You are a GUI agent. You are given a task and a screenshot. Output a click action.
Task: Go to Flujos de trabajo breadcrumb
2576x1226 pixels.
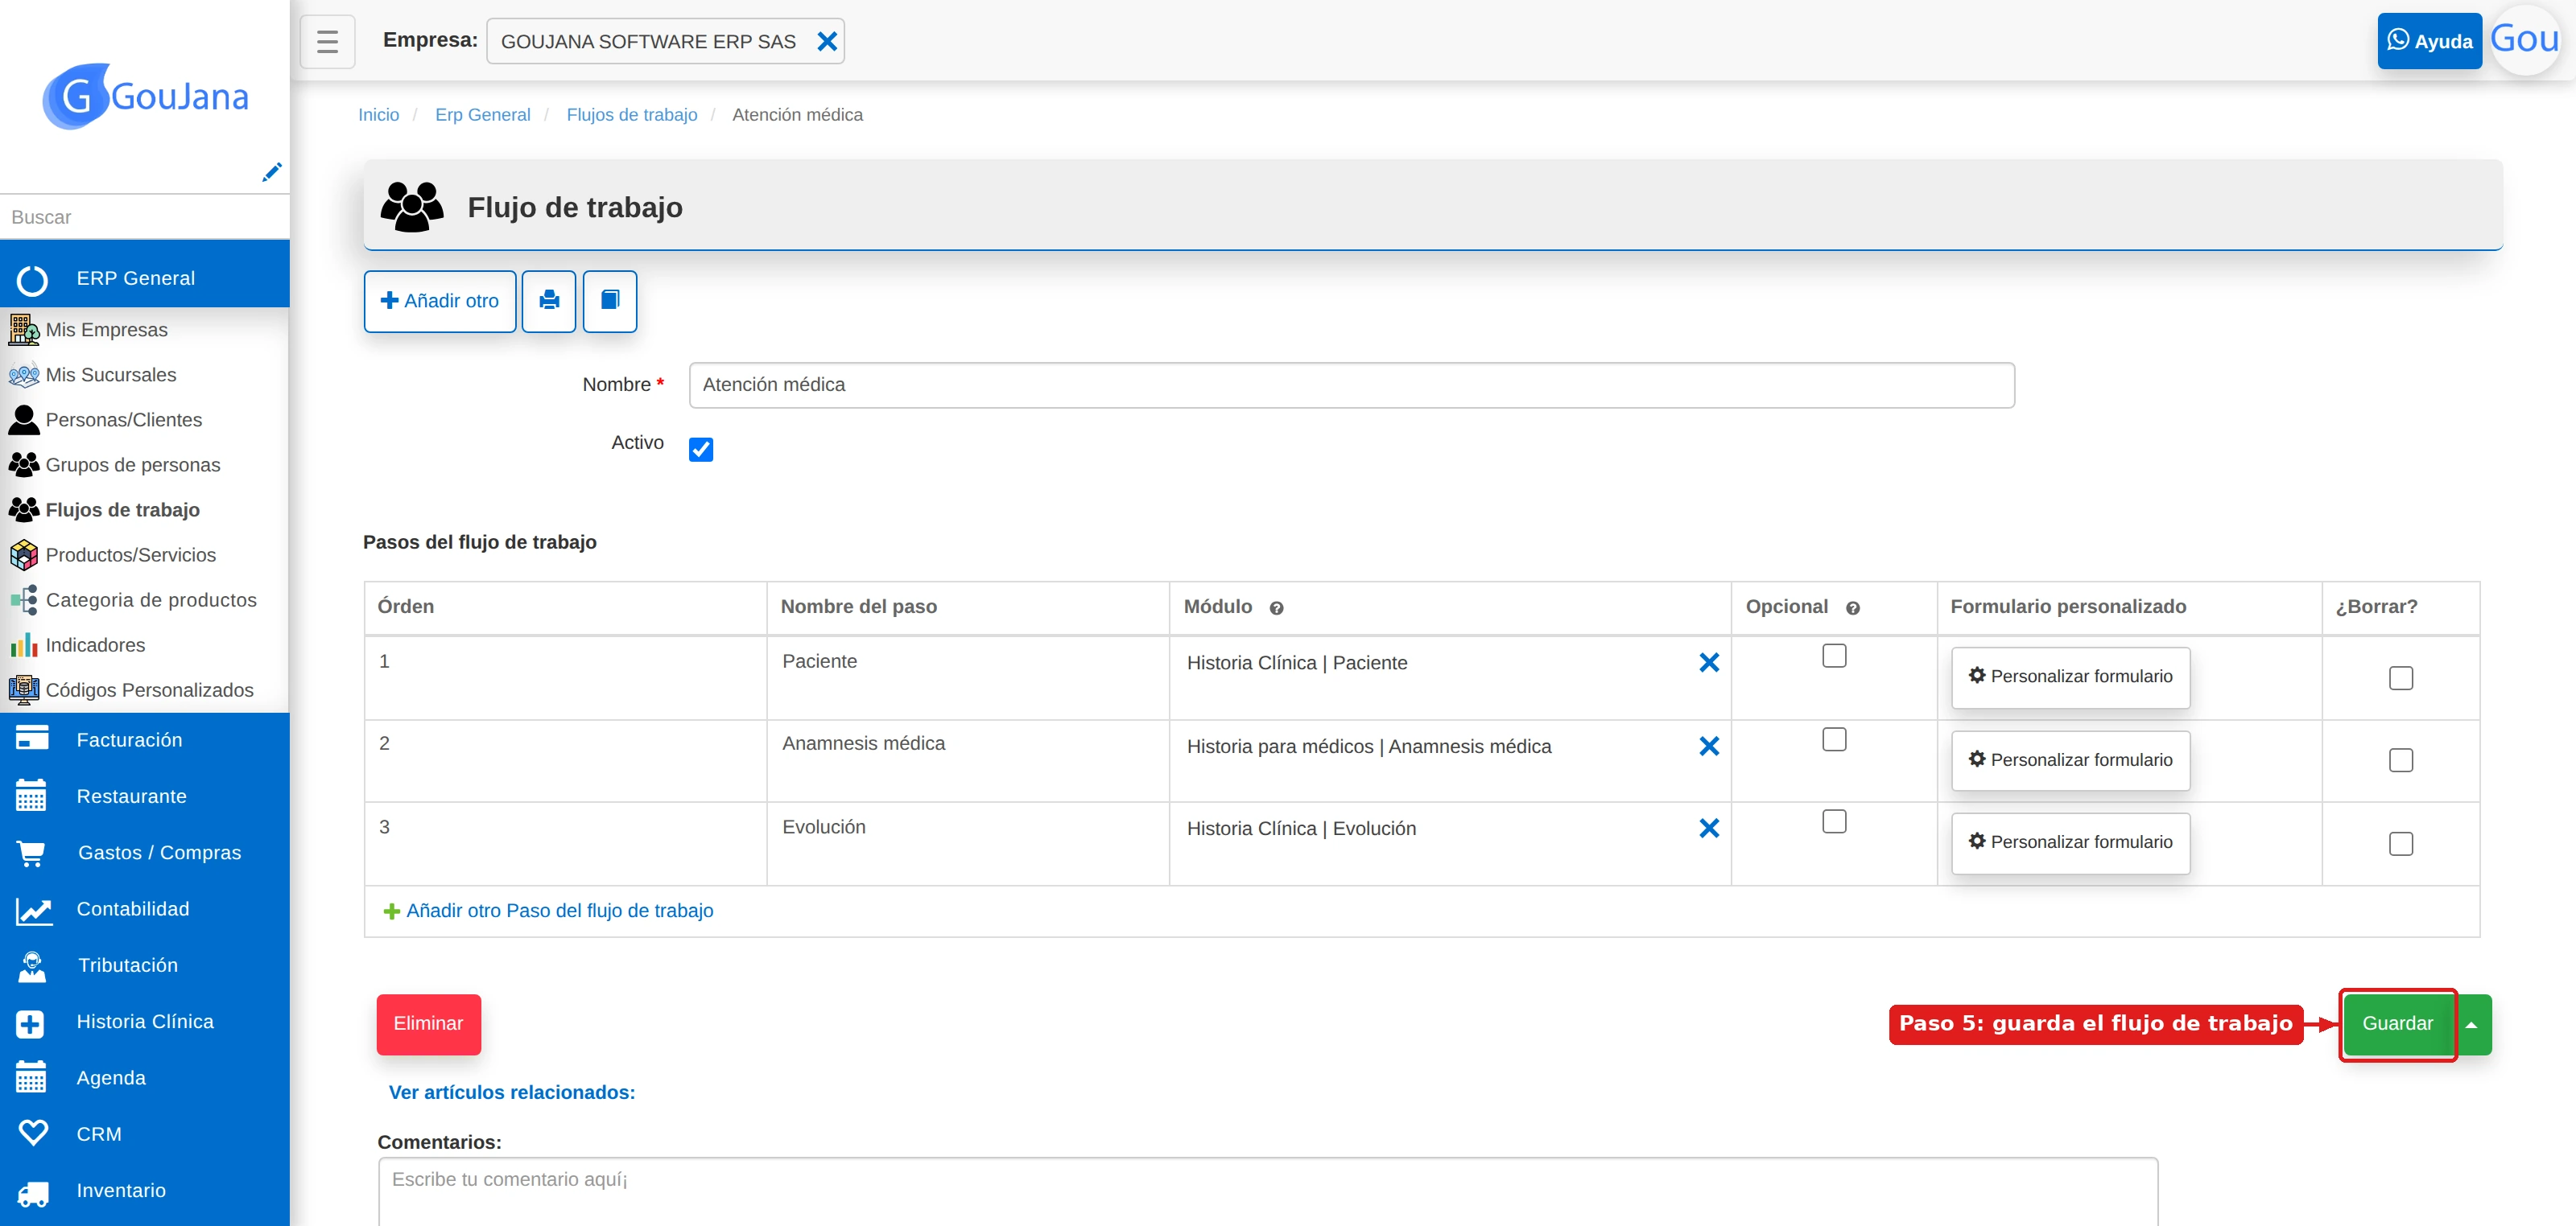click(x=632, y=115)
